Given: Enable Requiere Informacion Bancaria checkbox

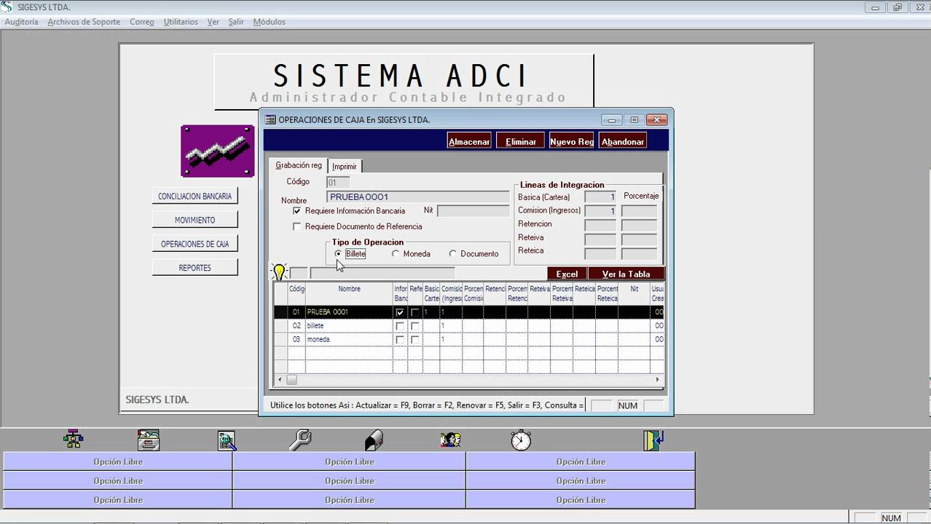Looking at the screenshot, I should (296, 210).
